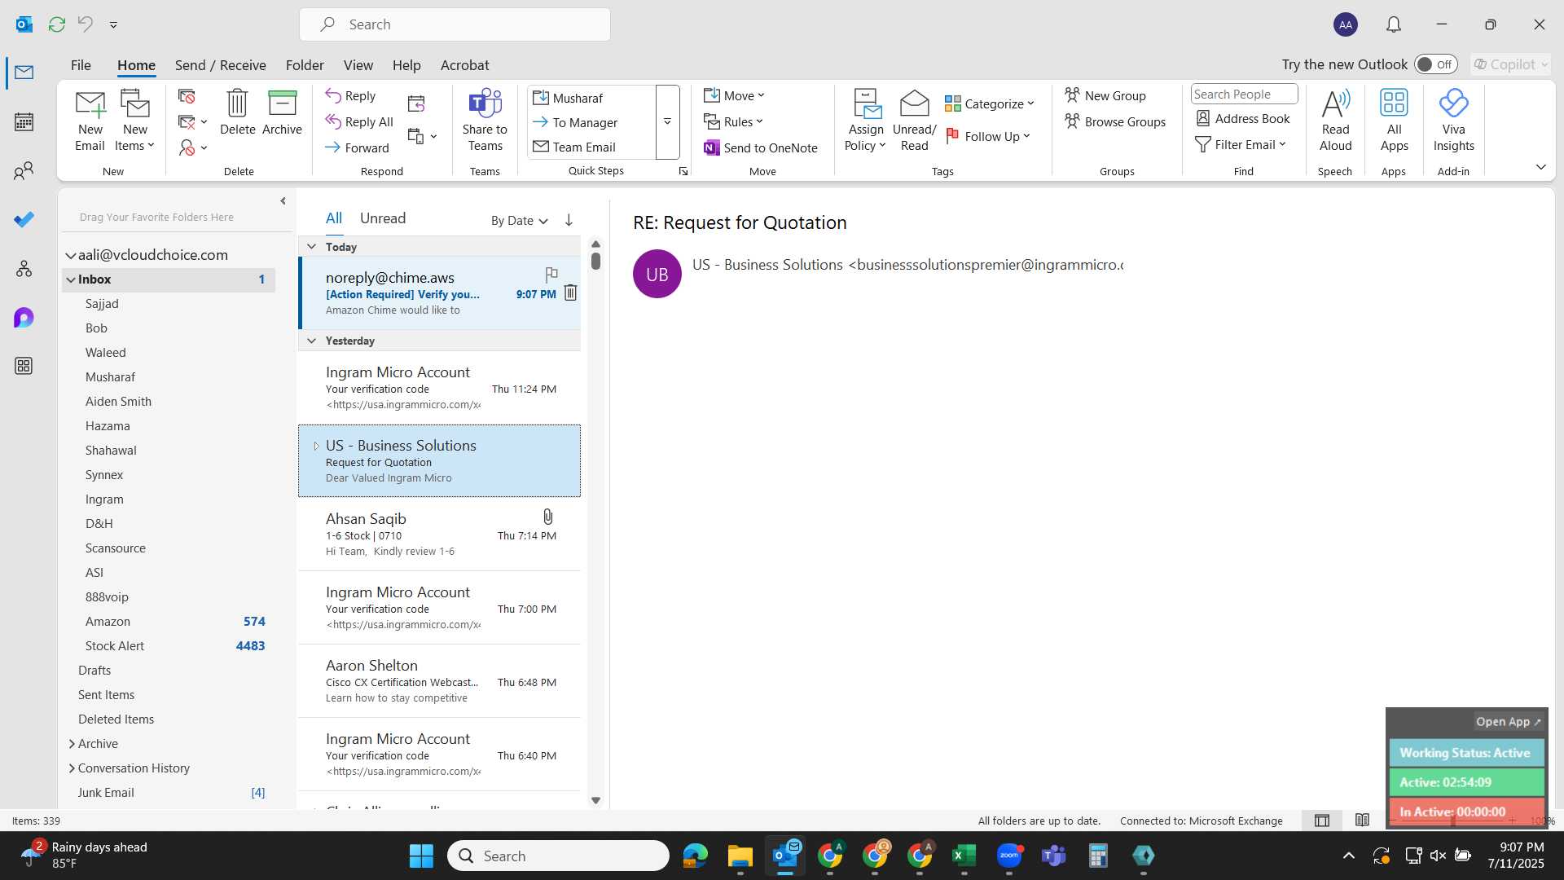Image resolution: width=1564 pixels, height=880 pixels.
Task: Reverse sort order arrow in message list
Action: click(x=569, y=220)
